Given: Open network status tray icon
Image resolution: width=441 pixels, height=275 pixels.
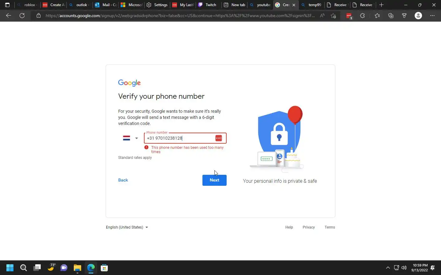Looking at the screenshot, I should pos(397,268).
